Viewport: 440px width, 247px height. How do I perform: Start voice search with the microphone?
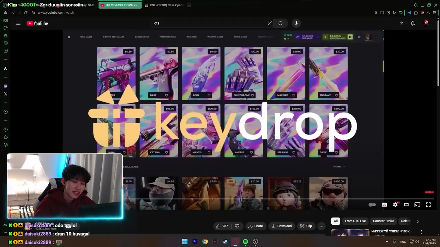pyautogui.click(x=296, y=23)
